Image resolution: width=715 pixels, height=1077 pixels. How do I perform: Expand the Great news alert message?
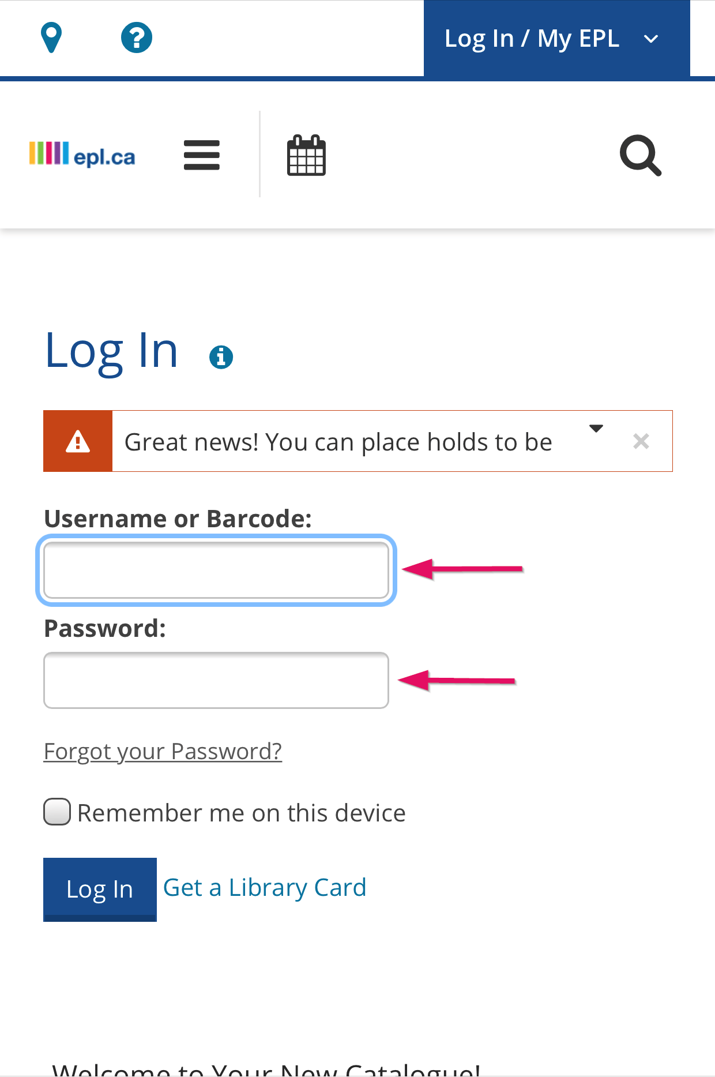596,429
